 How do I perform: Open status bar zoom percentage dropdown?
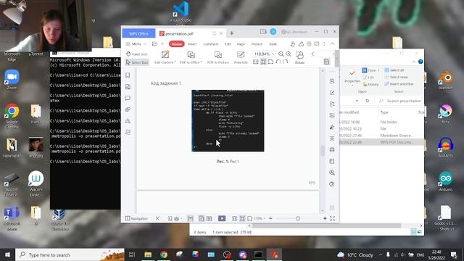click(260, 218)
